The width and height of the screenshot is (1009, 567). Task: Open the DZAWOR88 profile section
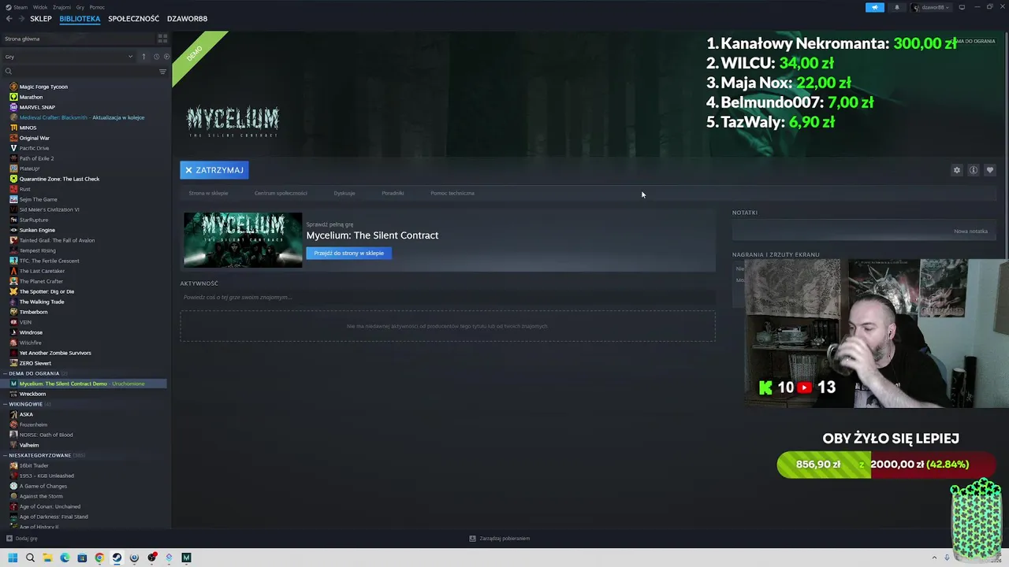point(187,19)
